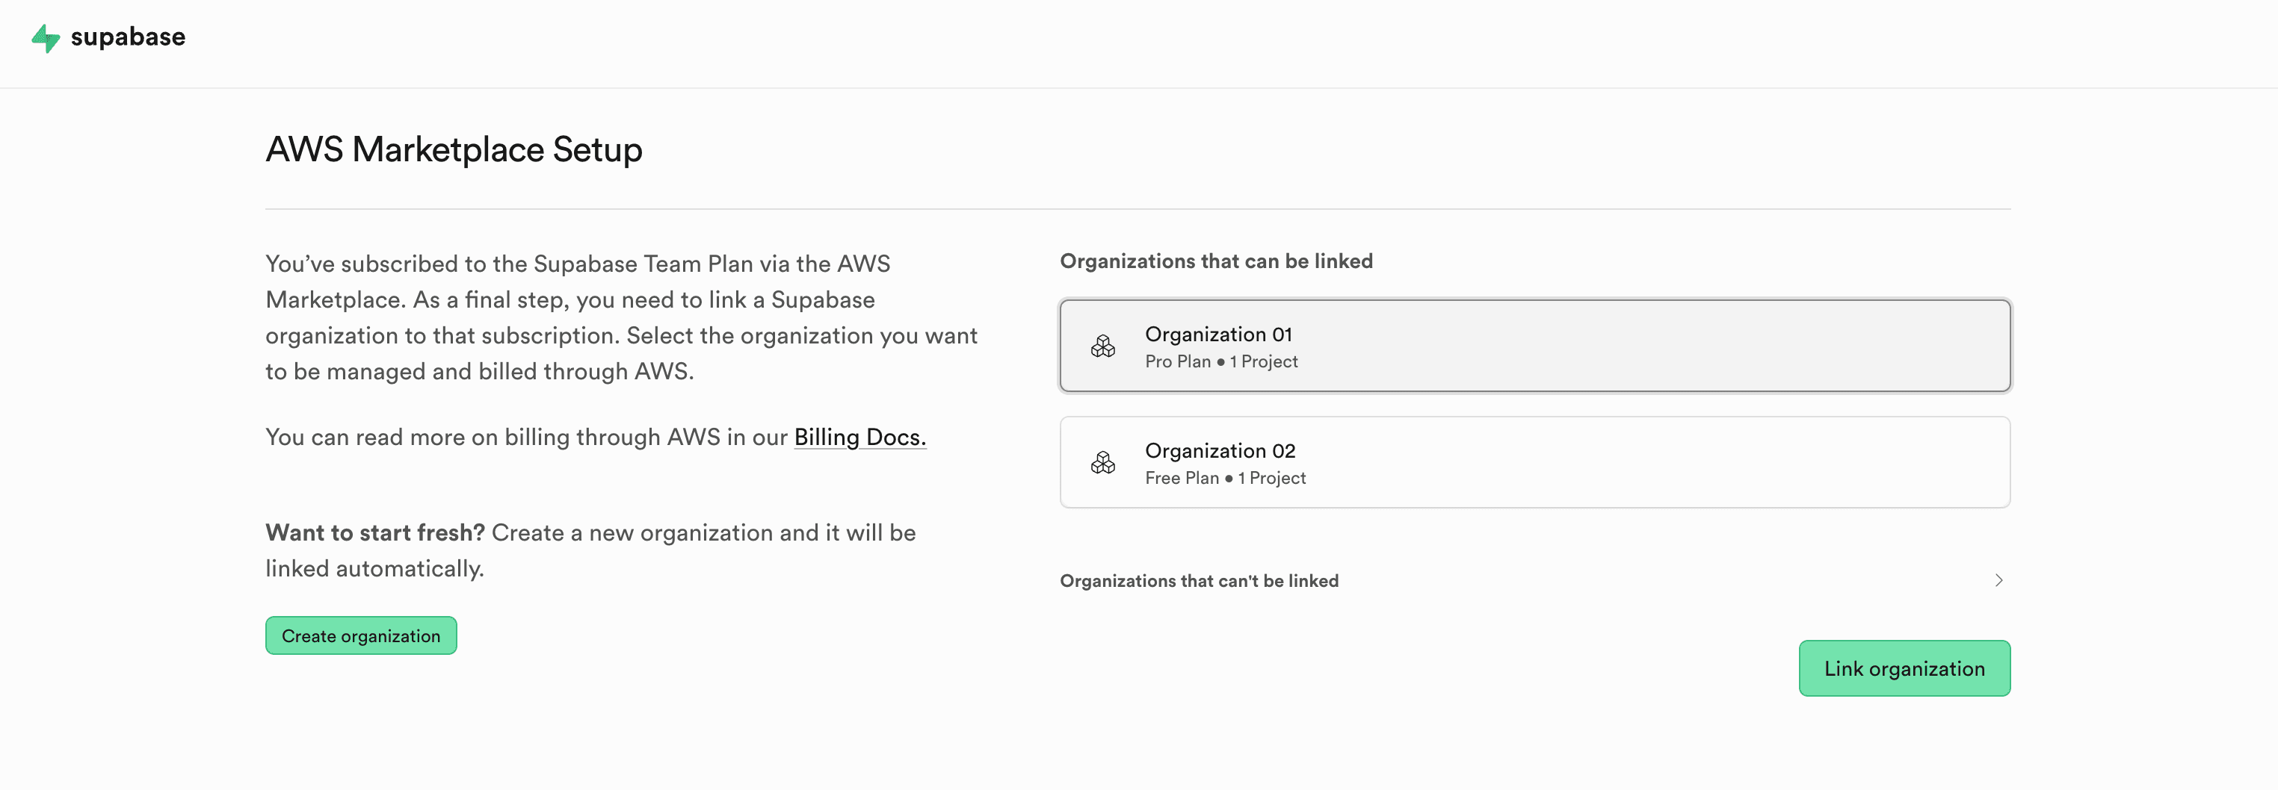The height and width of the screenshot is (790, 2278).
Task: Click the Organizations that can be linked heading
Action: pyautogui.click(x=1216, y=261)
